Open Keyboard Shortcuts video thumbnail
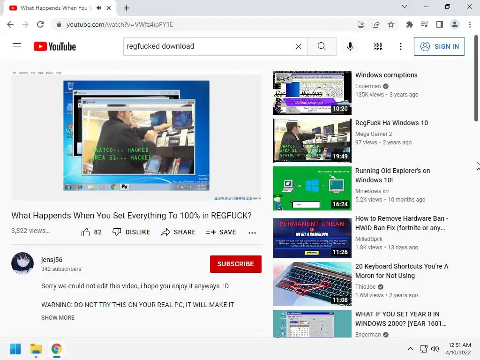This screenshot has width=480, height=360. coord(312,284)
